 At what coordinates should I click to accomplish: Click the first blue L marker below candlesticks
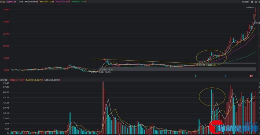point(196,76)
